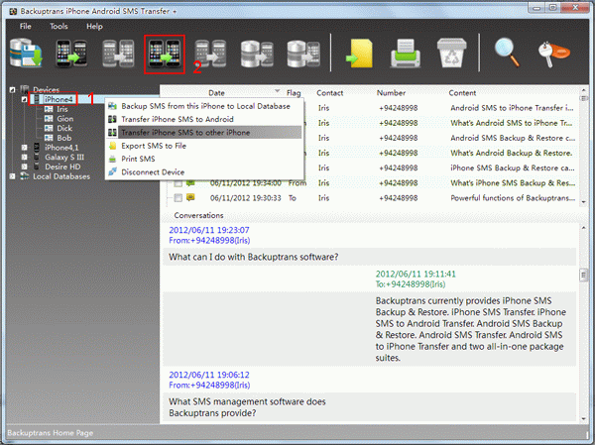Select Desire HD device
595x445 pixels.
(62, 167)
